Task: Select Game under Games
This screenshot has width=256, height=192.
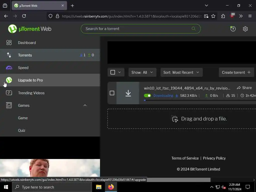Action: pos(50,118)
